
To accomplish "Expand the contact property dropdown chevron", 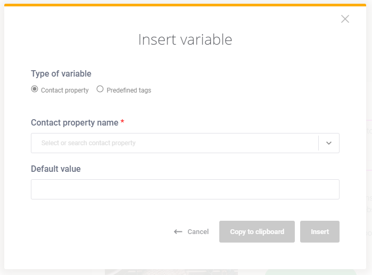I will [x=329, y=143].
